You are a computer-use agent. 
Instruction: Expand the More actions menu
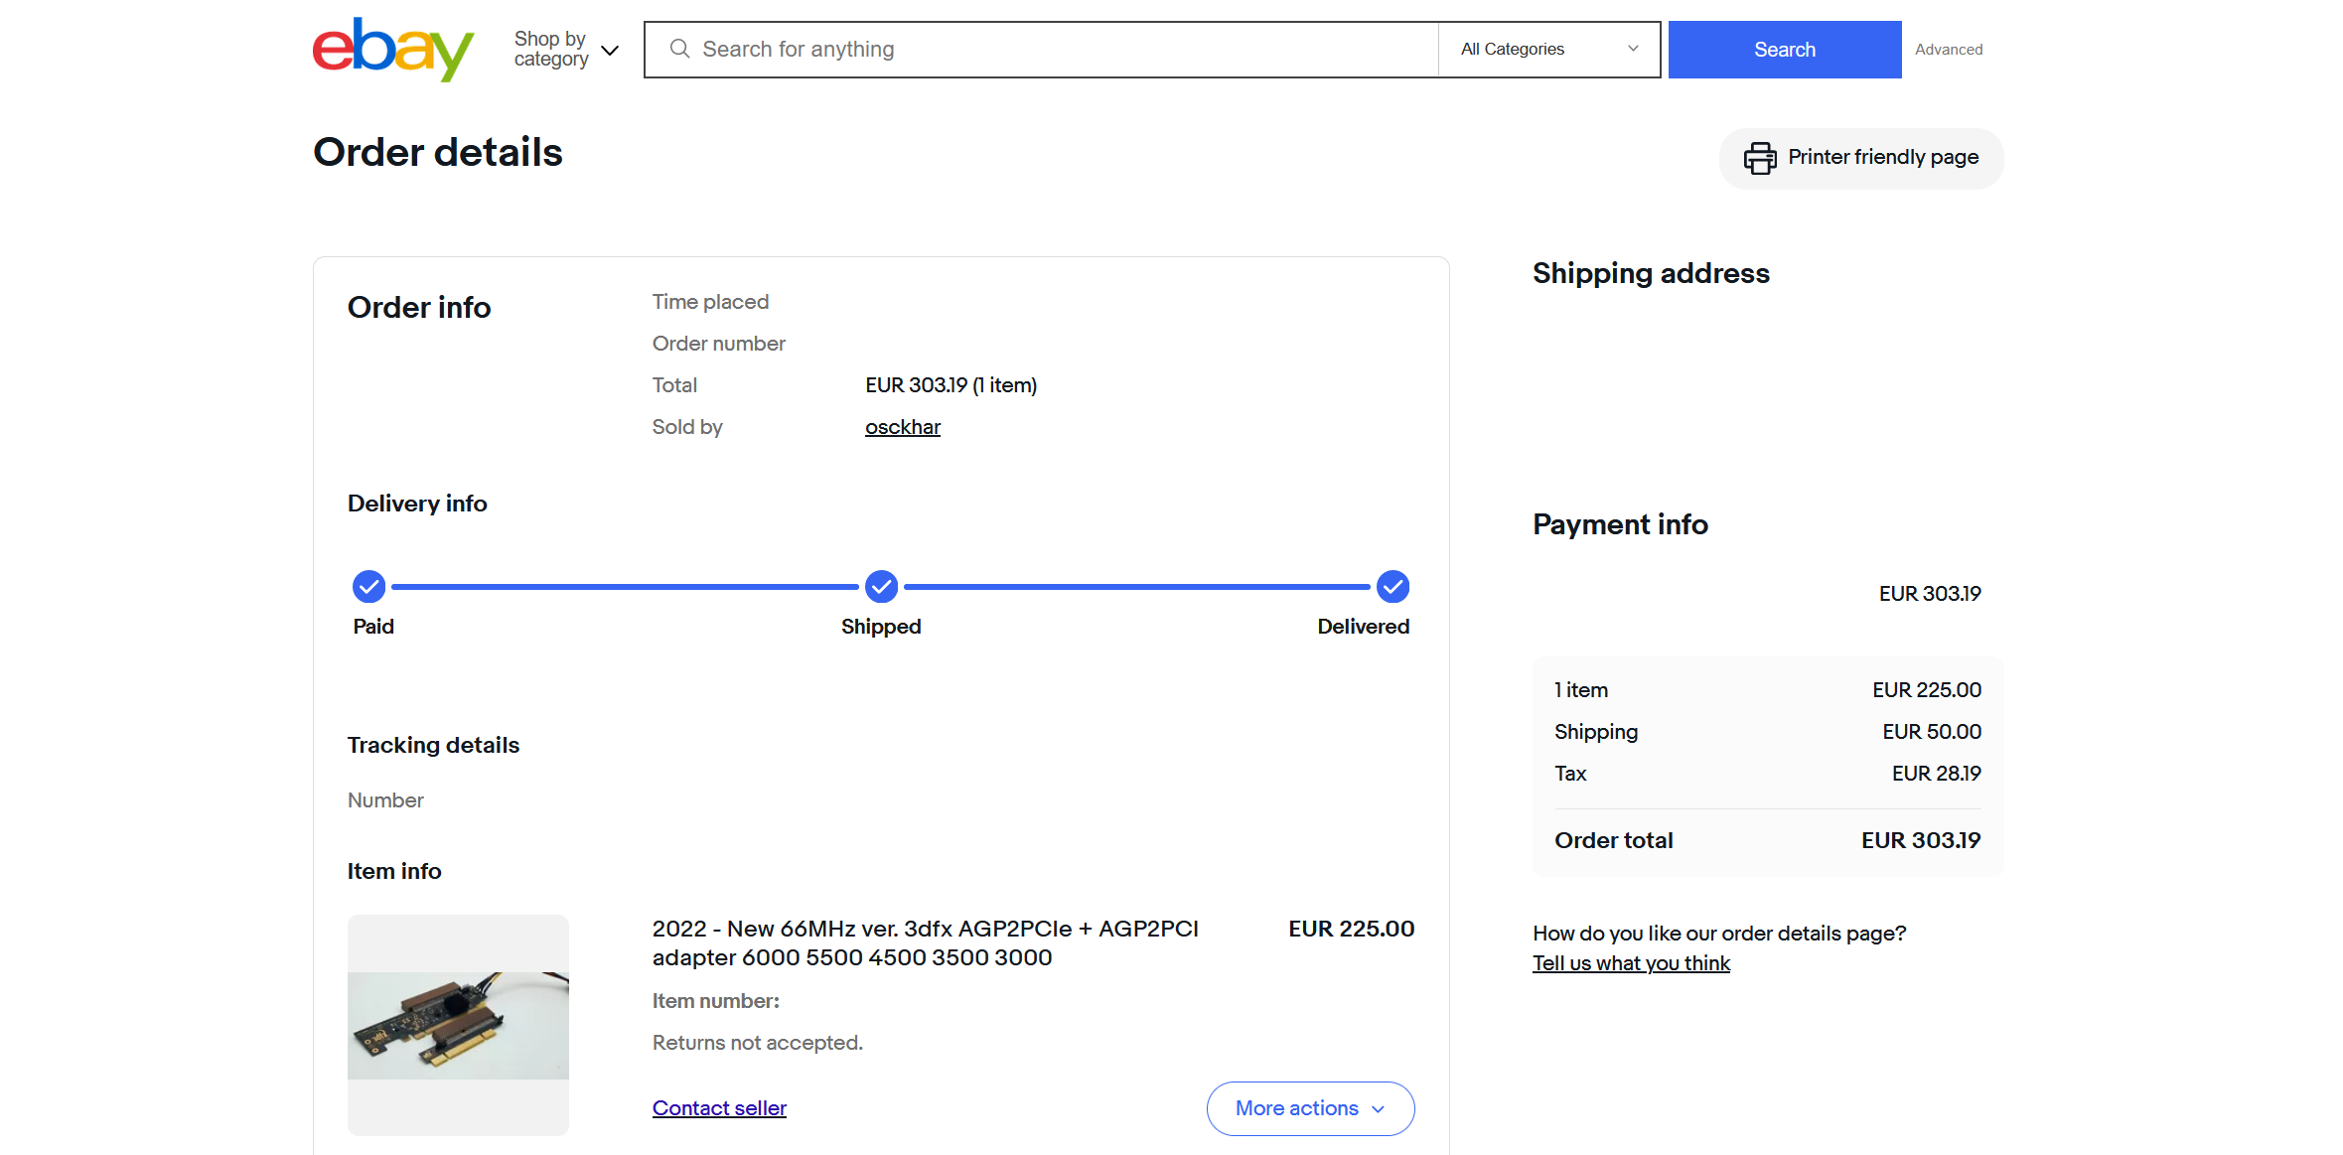(x=1310, y=1108)
